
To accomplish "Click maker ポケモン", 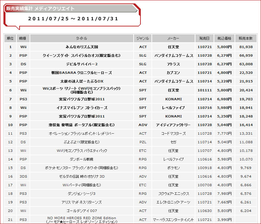I will tap(173, 168).
